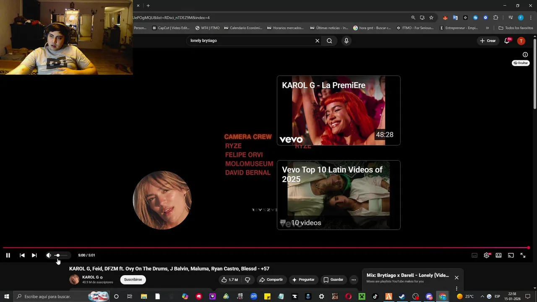
Task: Cast the video to a TV
Action: pyautogui.click(x=511, y=255)
